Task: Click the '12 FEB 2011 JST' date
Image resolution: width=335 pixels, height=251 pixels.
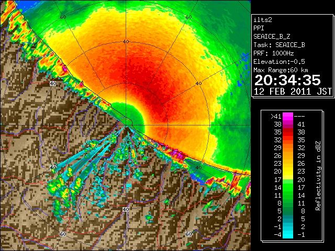Action: [x=293, y=92]
